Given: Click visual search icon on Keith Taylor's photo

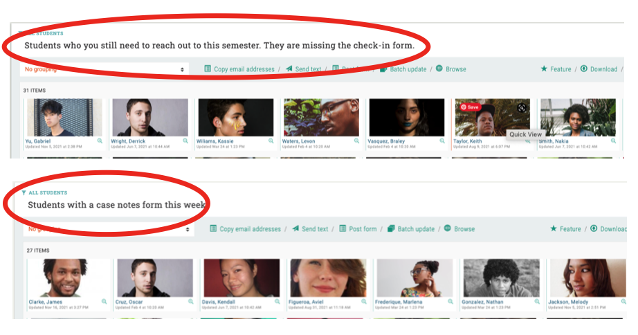Looking at the screenshot, I should click(522, 107).
